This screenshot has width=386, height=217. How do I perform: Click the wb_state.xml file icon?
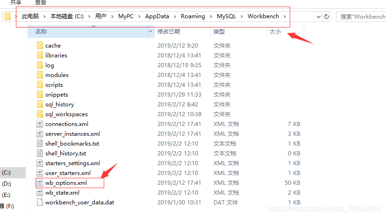coord(40,193)
